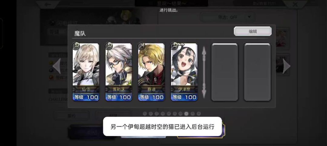Select the 库勒沃 character card
Screen dimensions: 327x146
pos(119,72)
